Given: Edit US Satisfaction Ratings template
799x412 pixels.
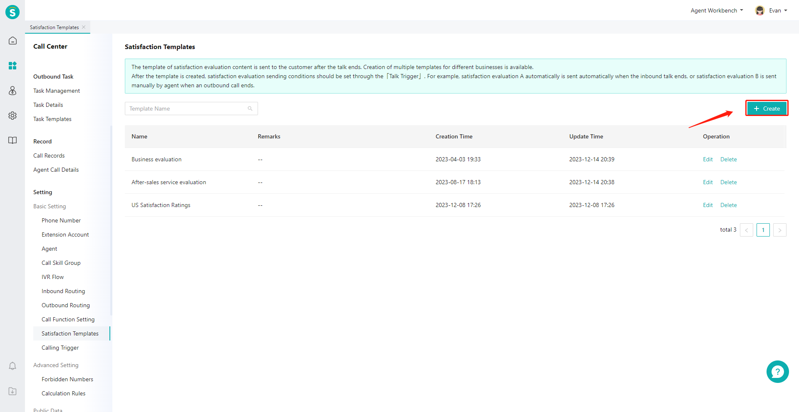Looking at the screenshot, I should (x=707, y=205).
